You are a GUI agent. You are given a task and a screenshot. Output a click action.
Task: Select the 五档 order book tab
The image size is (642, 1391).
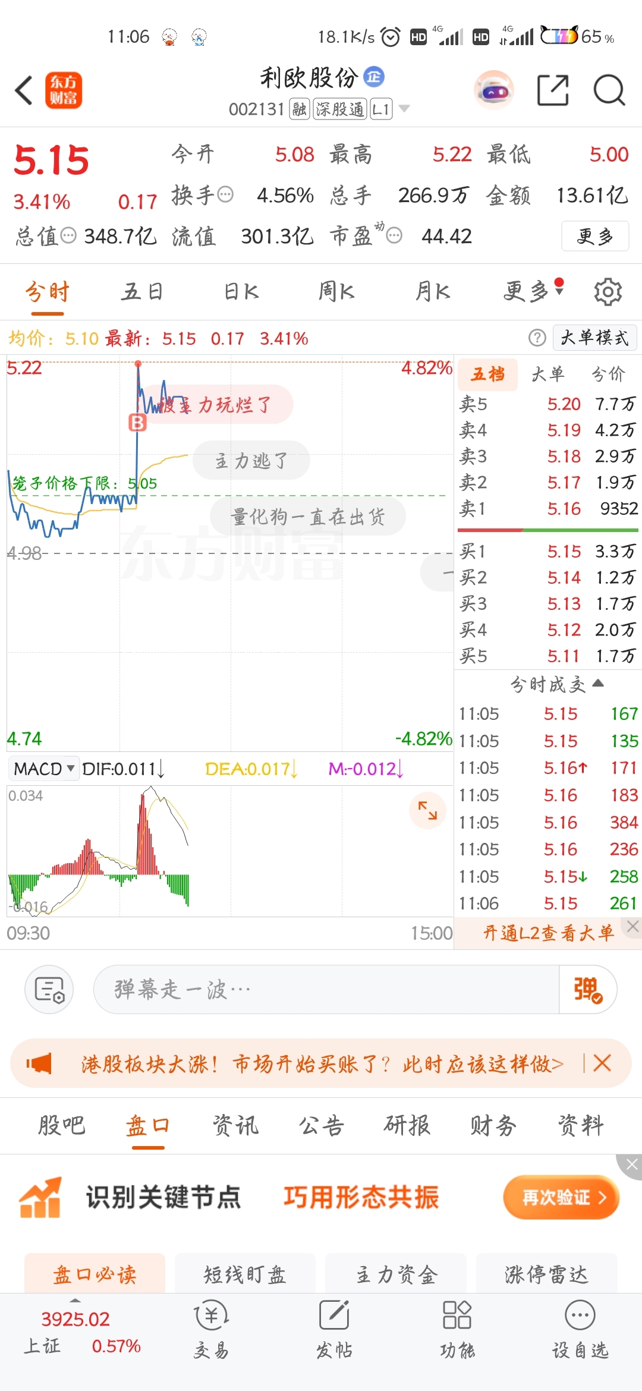pyautogui.click(x=488, y=374)
